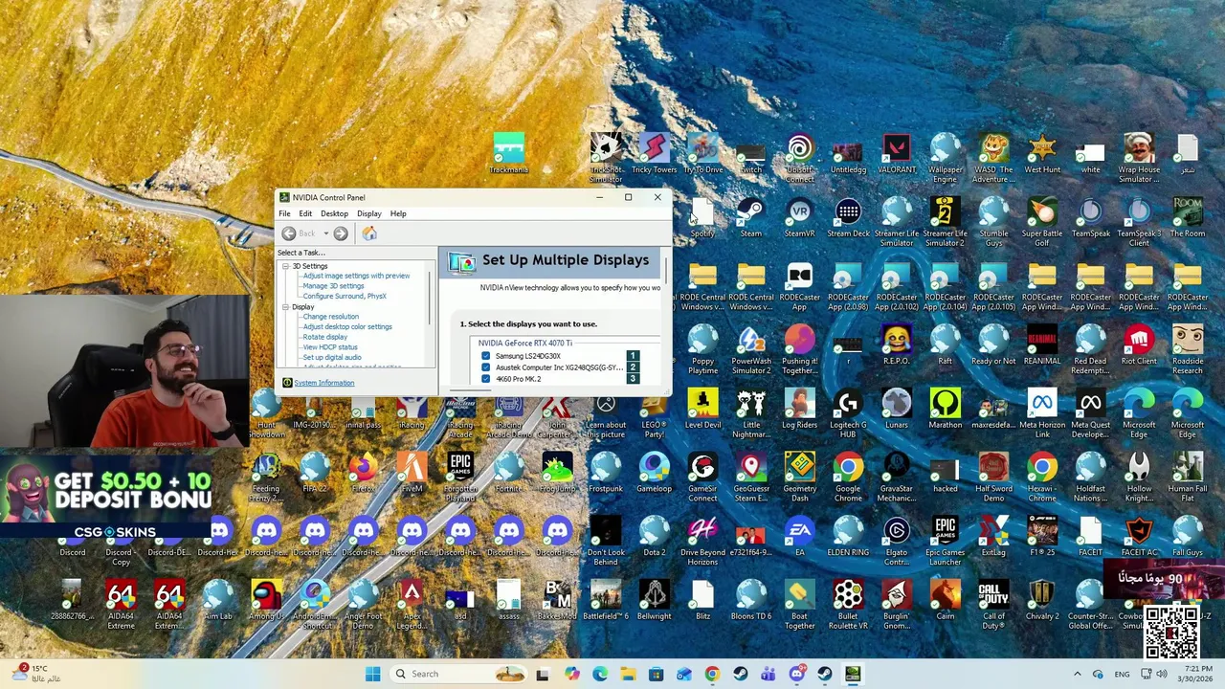Select the FiveM desktop icon

click(412, 473)
